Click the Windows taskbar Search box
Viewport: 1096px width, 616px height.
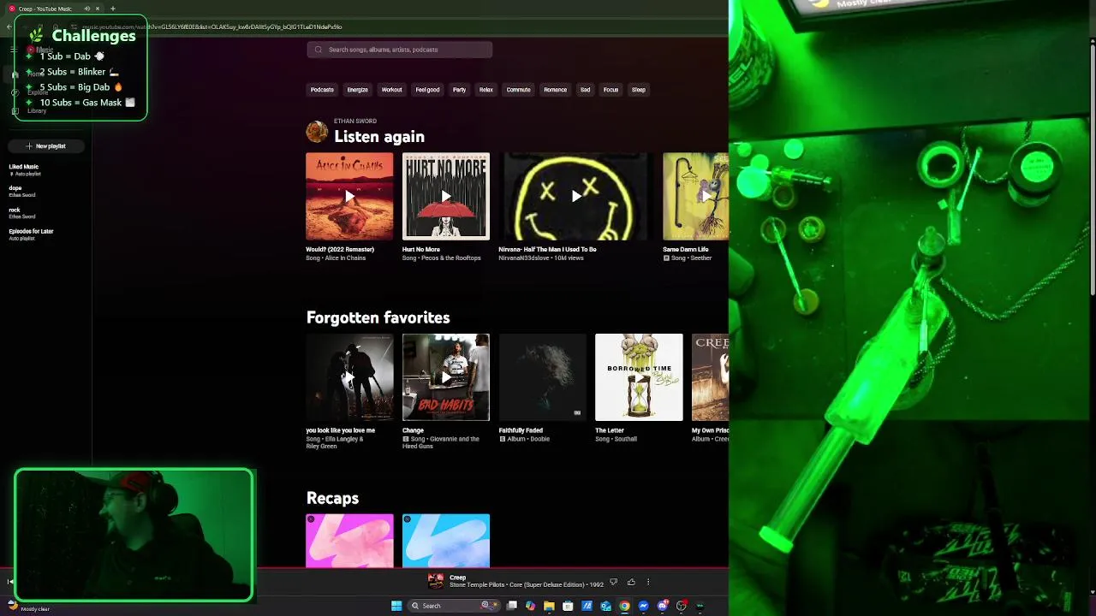(x=454, y=606)
